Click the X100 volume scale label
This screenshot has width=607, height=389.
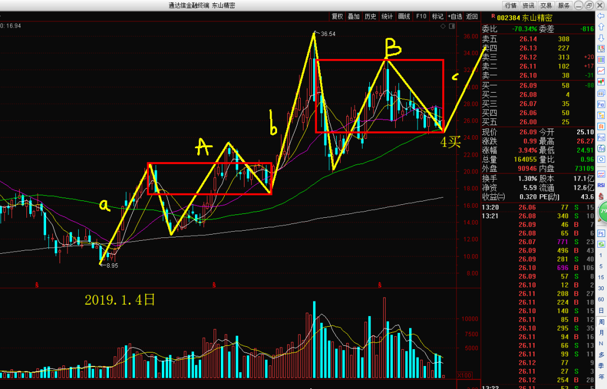pyautogui.click(x=464, y=376)
